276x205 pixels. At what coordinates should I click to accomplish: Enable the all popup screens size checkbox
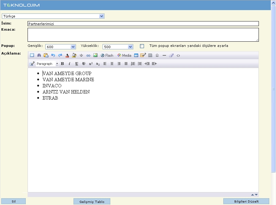point(142,46)
